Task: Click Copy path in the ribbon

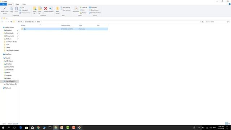Action: click(24, 10)
